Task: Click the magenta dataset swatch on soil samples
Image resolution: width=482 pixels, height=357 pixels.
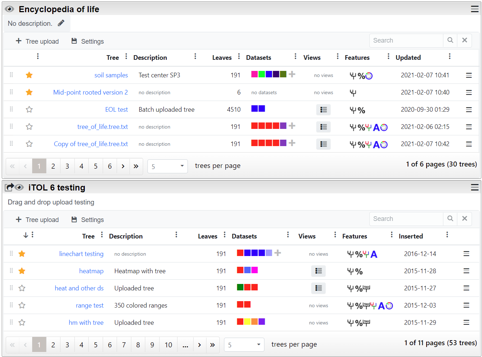Action: coord(254,74)
